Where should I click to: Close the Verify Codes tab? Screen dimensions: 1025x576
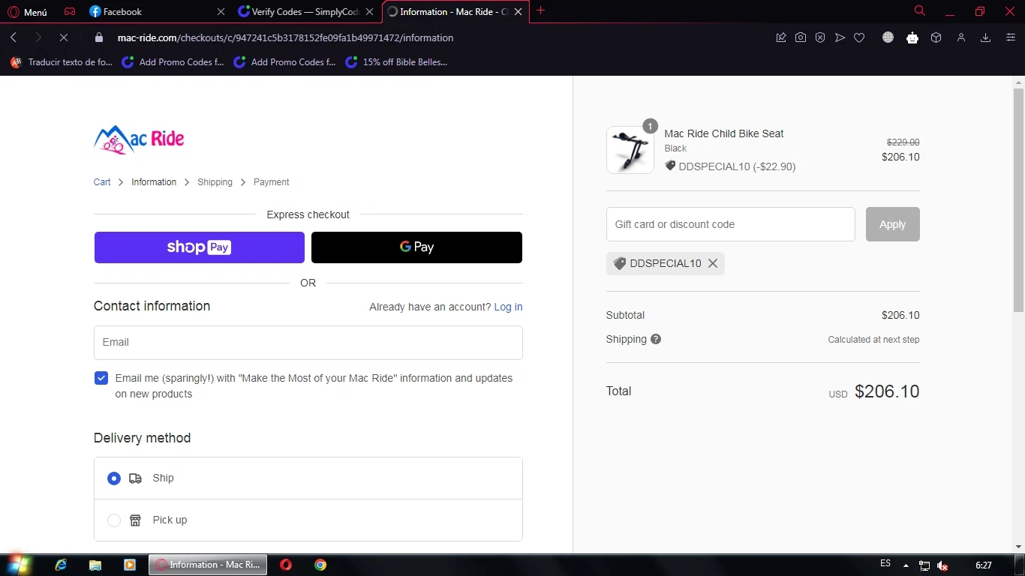point(369,12)
